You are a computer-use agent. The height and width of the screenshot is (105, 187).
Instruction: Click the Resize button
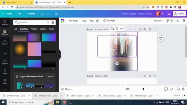[x=31, y=14]
